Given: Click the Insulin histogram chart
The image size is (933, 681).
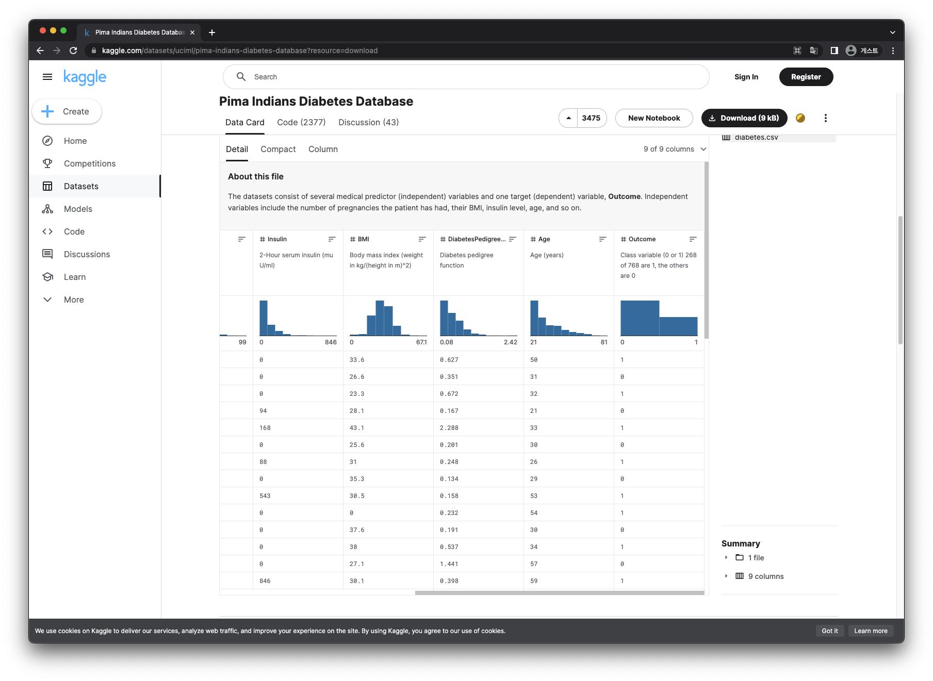Looking at the screenshot, I should (298, 318).
